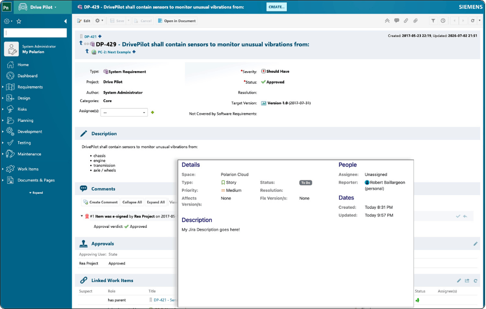Open Documents & Pages in sidebar
Viewport: 486px width, 309px height.
click(36, 180)
